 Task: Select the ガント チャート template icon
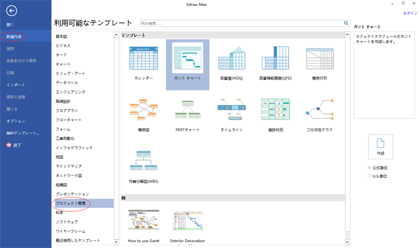pyautogui.click(x=187, y=58)
